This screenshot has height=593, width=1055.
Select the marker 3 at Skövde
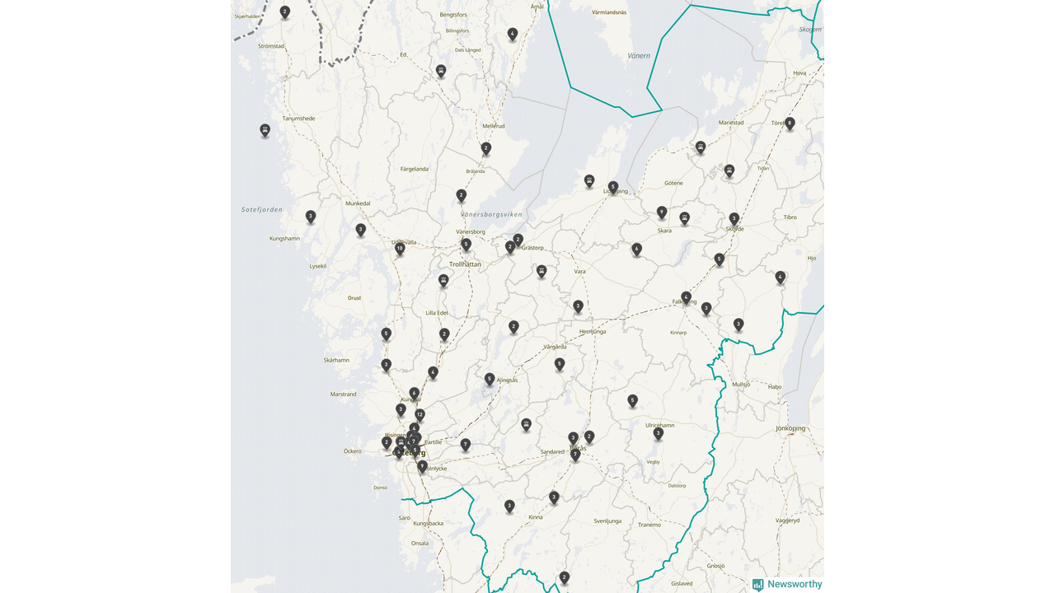point(734,220)
